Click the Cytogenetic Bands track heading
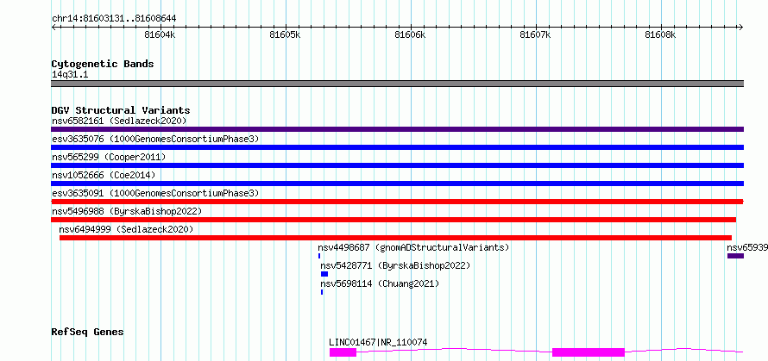Image resolution: width=768 pixels, height=361 pixels. 103,64
